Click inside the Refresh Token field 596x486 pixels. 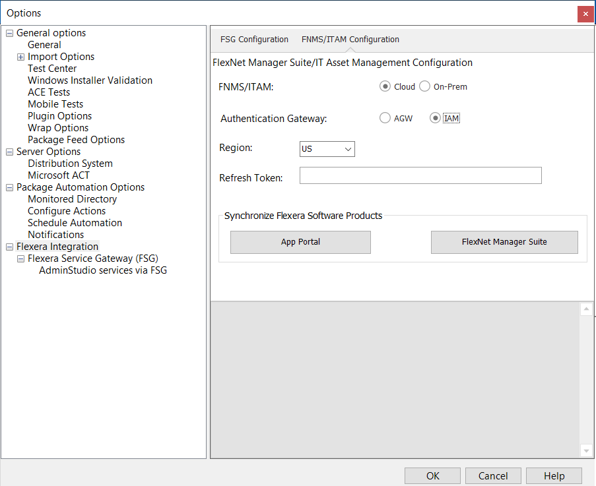(420, 175)
